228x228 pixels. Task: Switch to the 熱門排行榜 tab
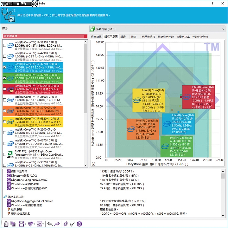tap(148, 37)
